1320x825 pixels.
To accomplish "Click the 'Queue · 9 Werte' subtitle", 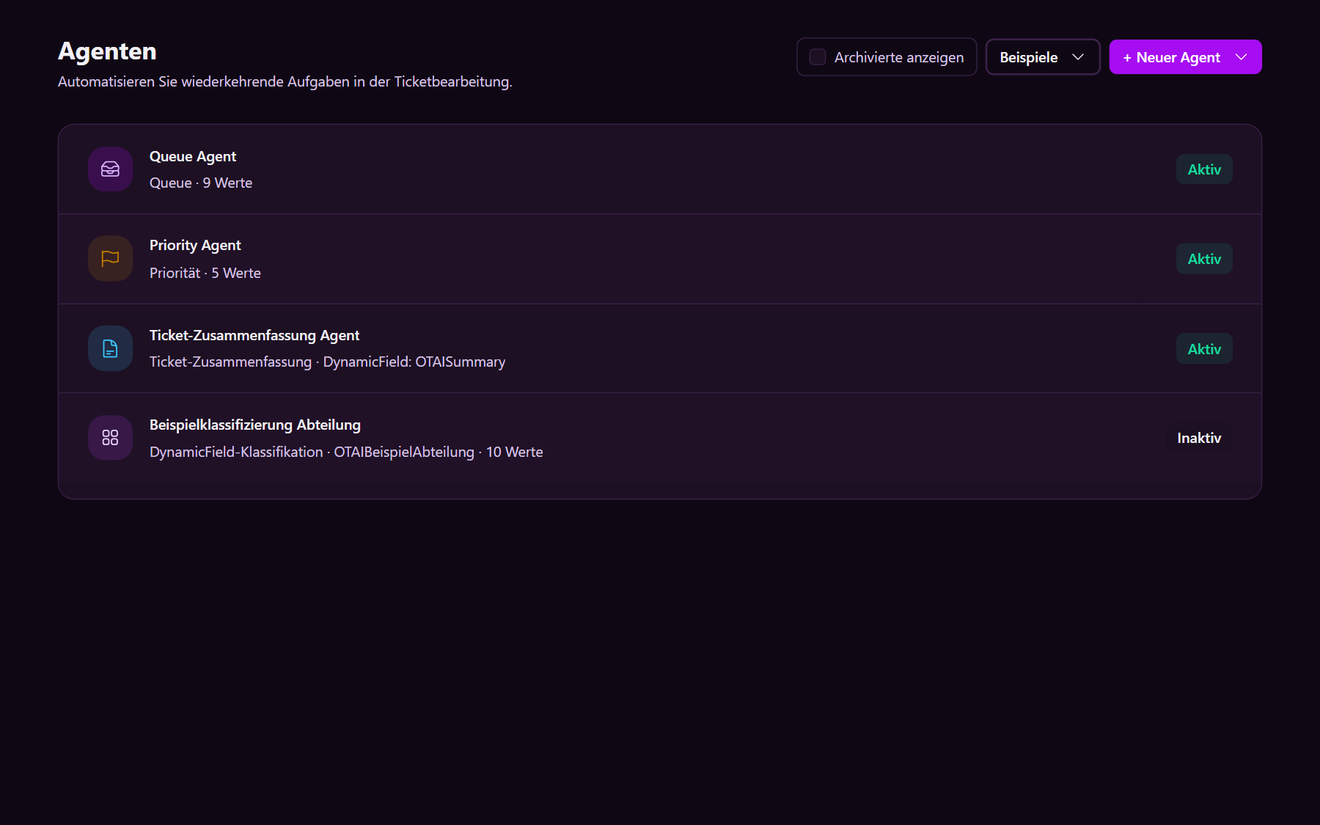I will [x=201, y=183].
